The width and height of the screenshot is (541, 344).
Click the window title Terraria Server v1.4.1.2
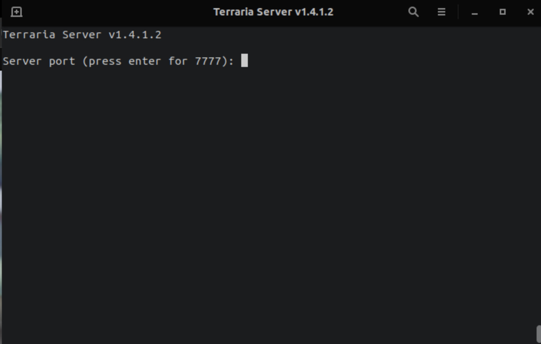pos(273,12)
